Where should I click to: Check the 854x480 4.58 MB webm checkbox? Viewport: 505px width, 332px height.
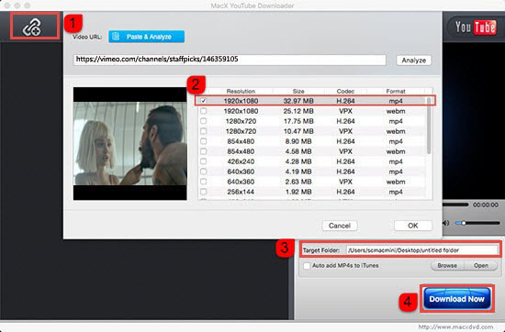coord(203,151)
